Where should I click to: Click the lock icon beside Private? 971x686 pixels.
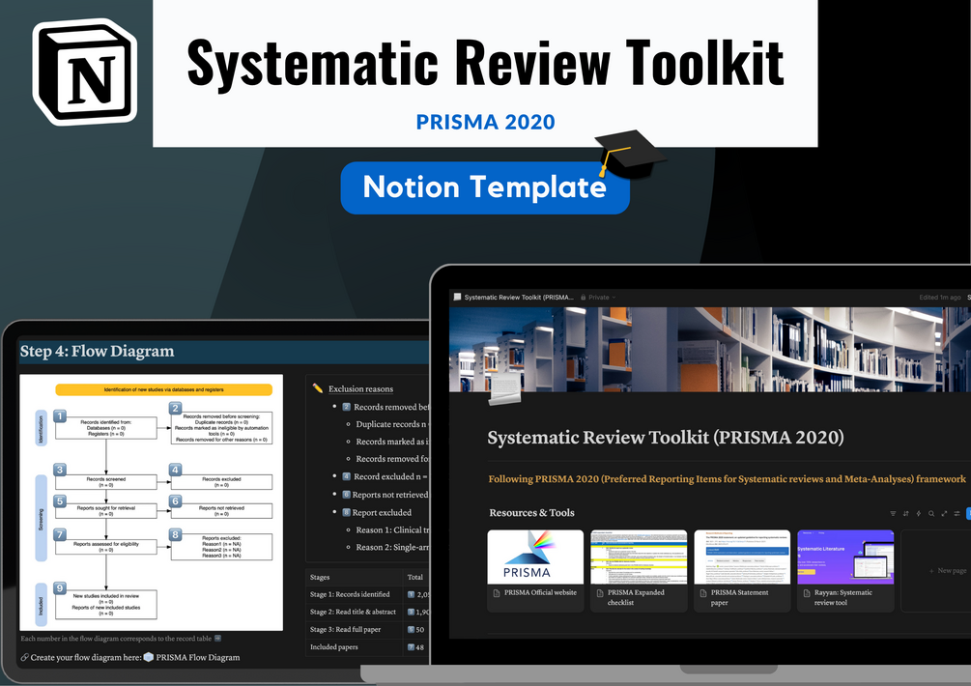tap(584, 298)
